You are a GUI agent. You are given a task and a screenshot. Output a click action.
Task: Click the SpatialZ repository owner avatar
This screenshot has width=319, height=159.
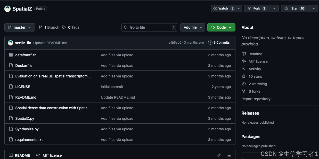[x=8, y=9]
